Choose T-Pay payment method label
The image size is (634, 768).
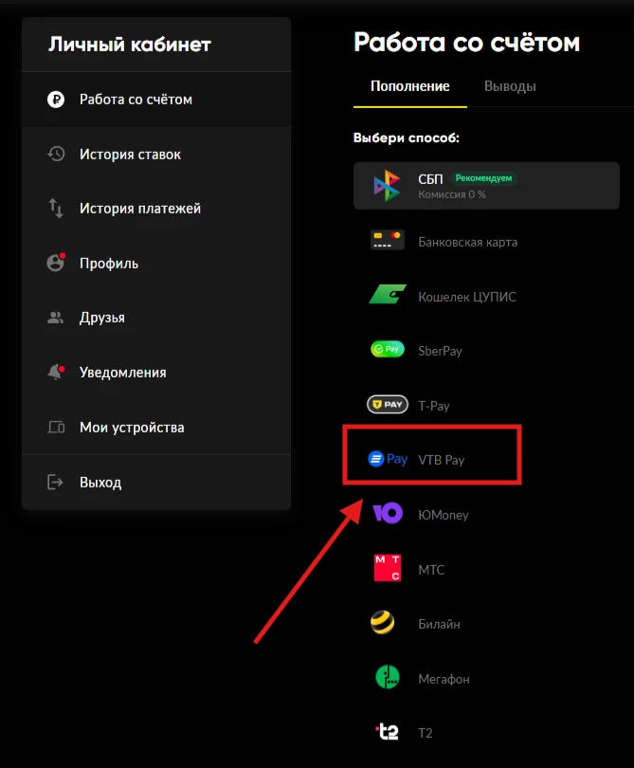pyautogui.click(x=434, y=406)
